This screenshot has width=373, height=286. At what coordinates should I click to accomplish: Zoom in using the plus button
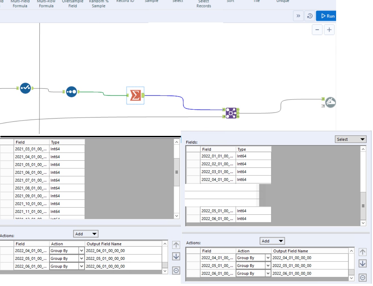(329, 30)
